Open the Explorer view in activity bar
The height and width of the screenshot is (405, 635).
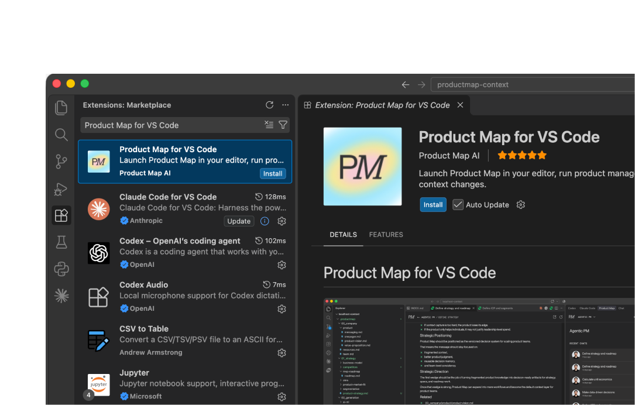(61, 108)
